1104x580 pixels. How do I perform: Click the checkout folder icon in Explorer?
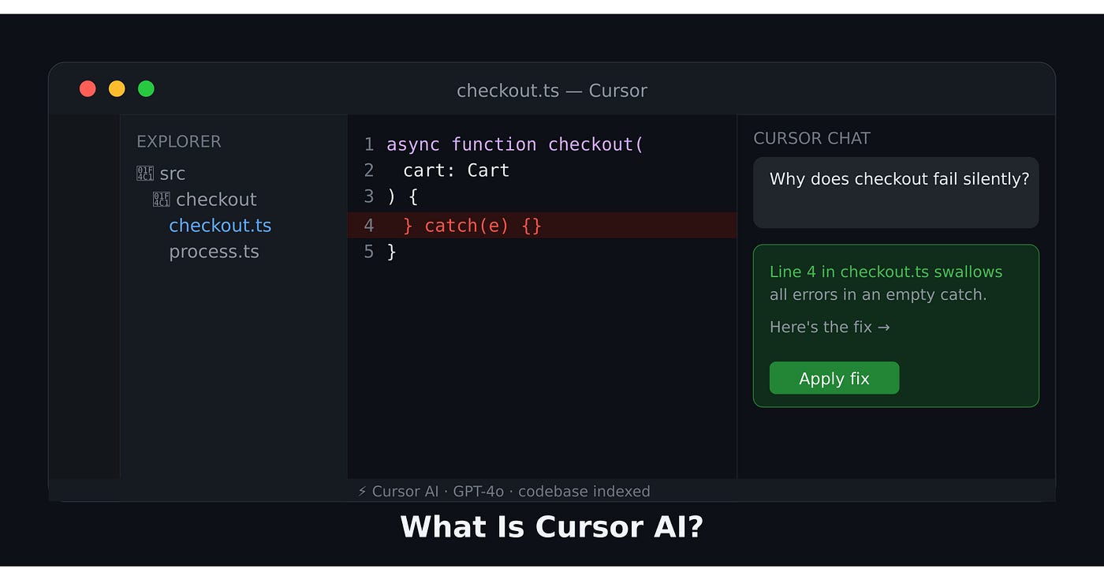[162, 200]
